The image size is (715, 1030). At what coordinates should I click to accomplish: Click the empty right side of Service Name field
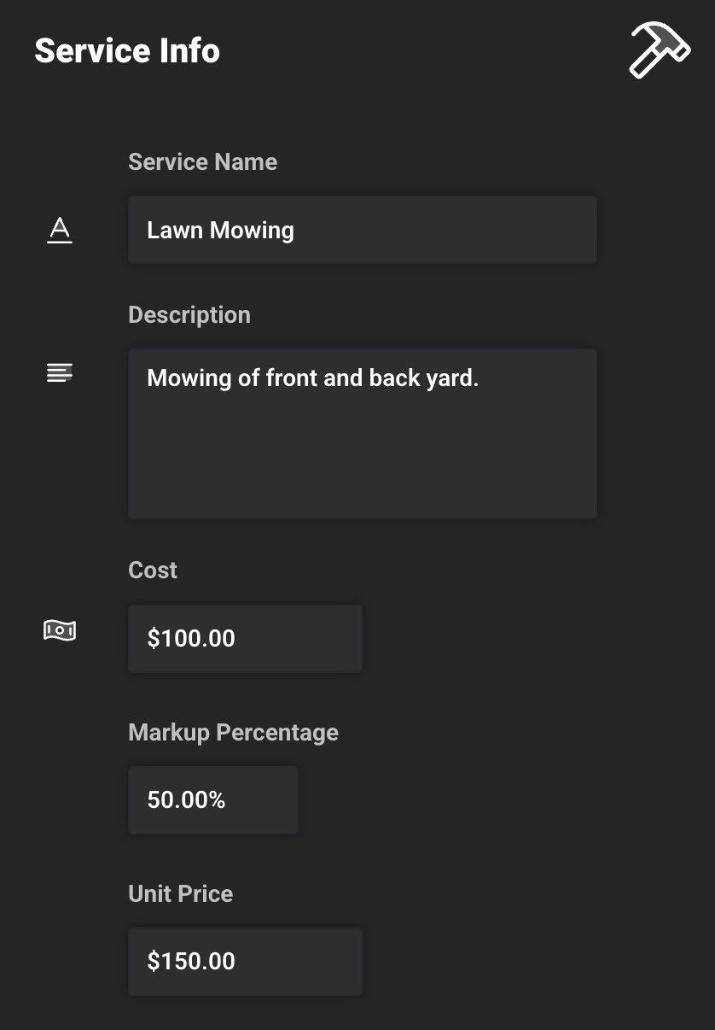(x=495, y=230)
